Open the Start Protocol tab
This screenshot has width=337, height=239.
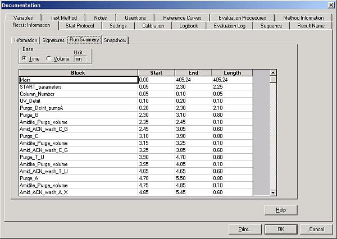tap(80, 26)
